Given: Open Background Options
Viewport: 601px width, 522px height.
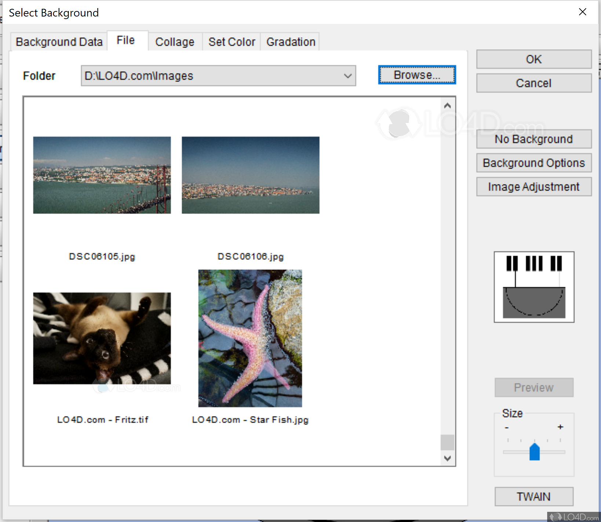Looking at the screenshot, I should (533, 163).
